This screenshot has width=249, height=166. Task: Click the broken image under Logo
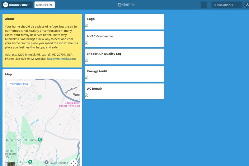click(x=87, y=26)
